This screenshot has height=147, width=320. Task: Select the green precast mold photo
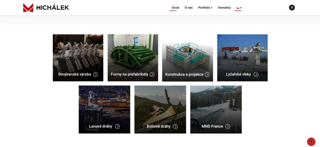coord(133,58)
